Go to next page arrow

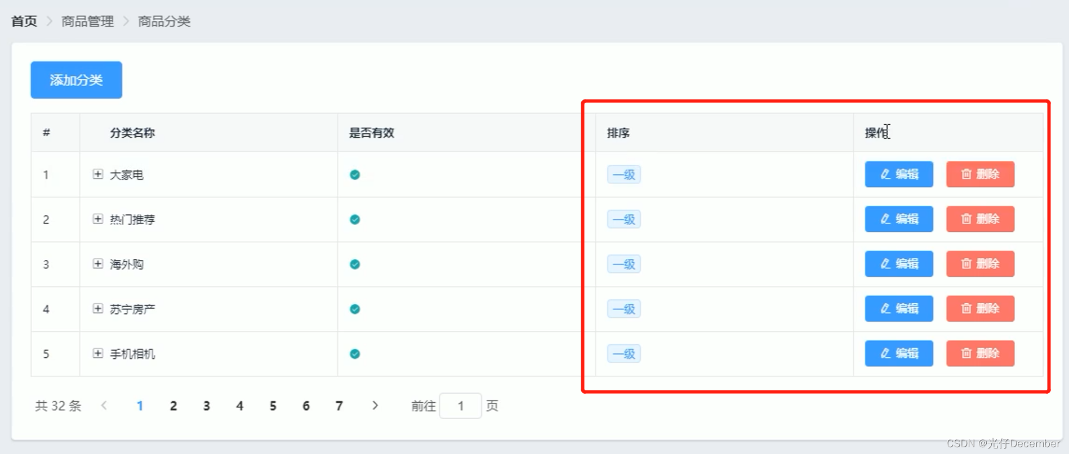tap(375, 406)
